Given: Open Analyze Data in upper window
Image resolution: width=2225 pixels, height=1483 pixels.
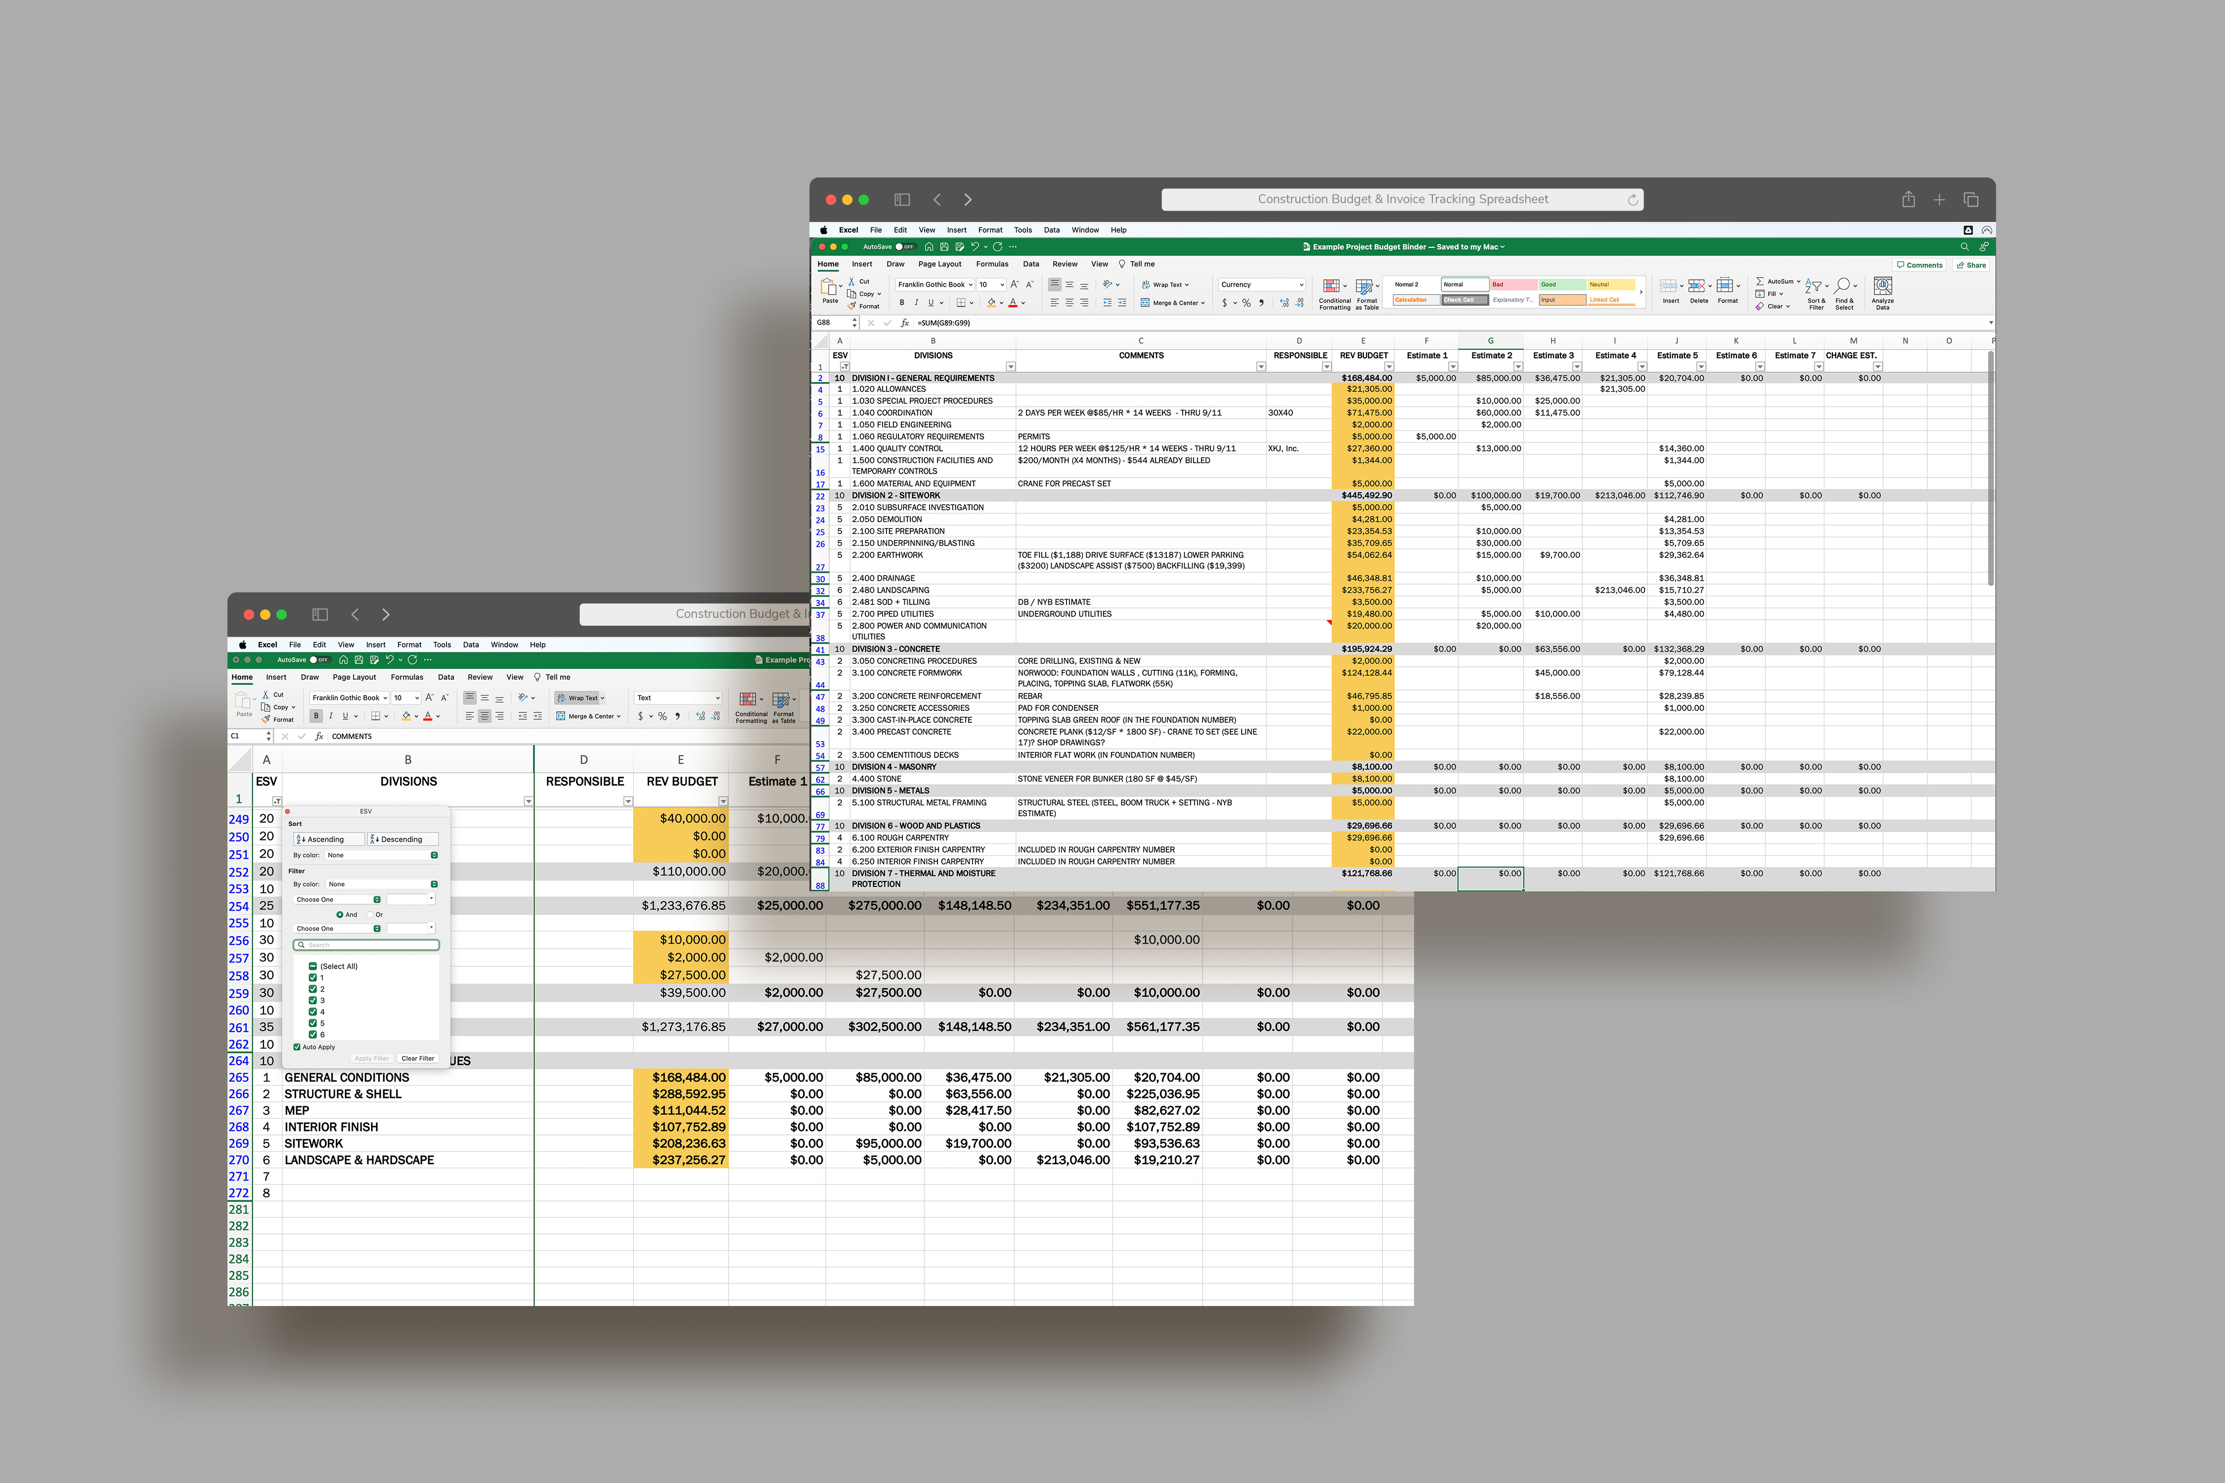Looking at the screenshot, I should click(1882, 293).
